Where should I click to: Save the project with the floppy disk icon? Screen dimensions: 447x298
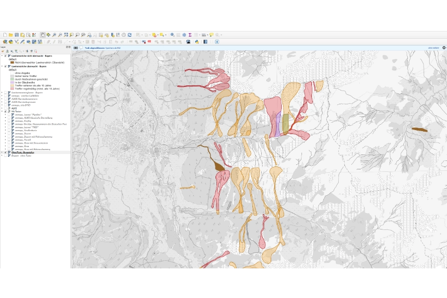(x=16, y=35)
